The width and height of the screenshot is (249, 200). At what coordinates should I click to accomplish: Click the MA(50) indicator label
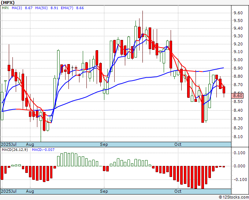pos(41,8)
